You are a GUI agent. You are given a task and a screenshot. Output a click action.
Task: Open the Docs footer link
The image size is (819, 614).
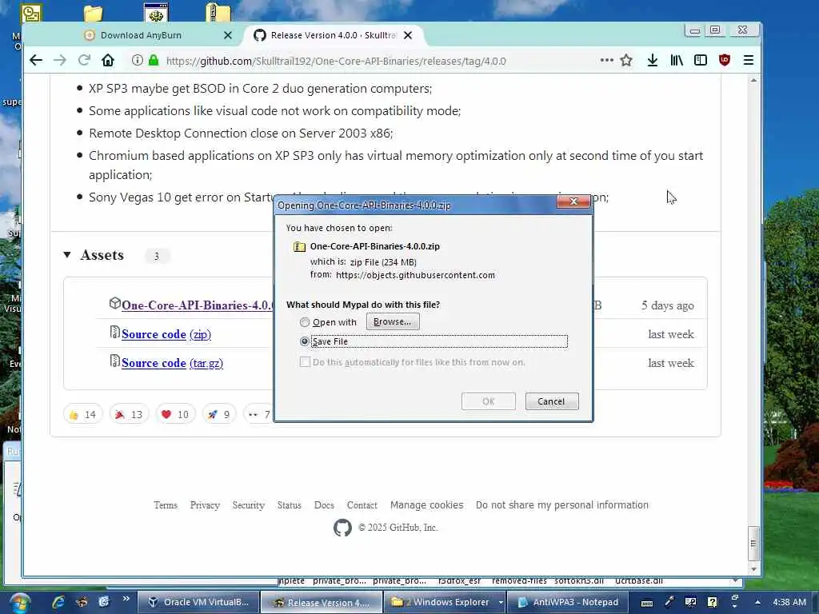[324, 505]
